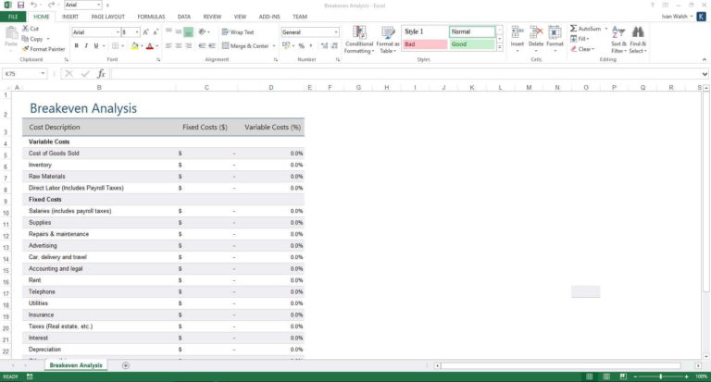
Task: Click the Format Painter icon
Action: (25, 49)
